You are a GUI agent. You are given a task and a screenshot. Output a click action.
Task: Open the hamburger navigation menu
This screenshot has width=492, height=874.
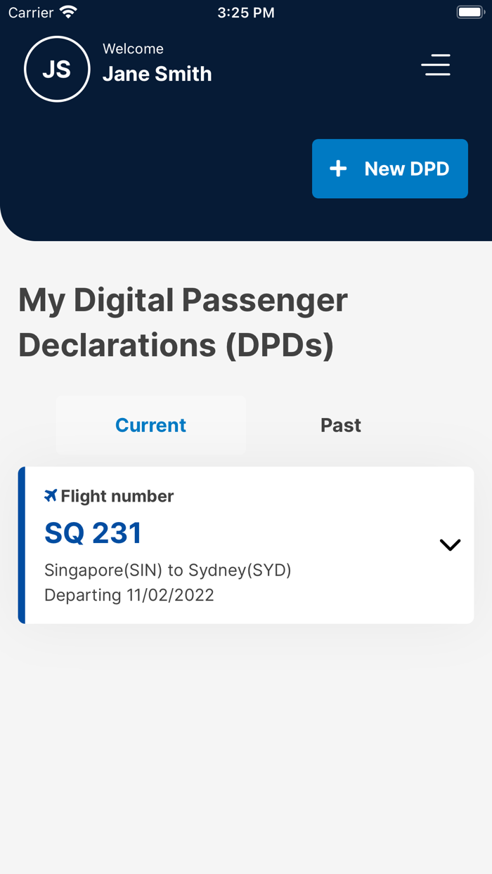(x=435, y=65)
